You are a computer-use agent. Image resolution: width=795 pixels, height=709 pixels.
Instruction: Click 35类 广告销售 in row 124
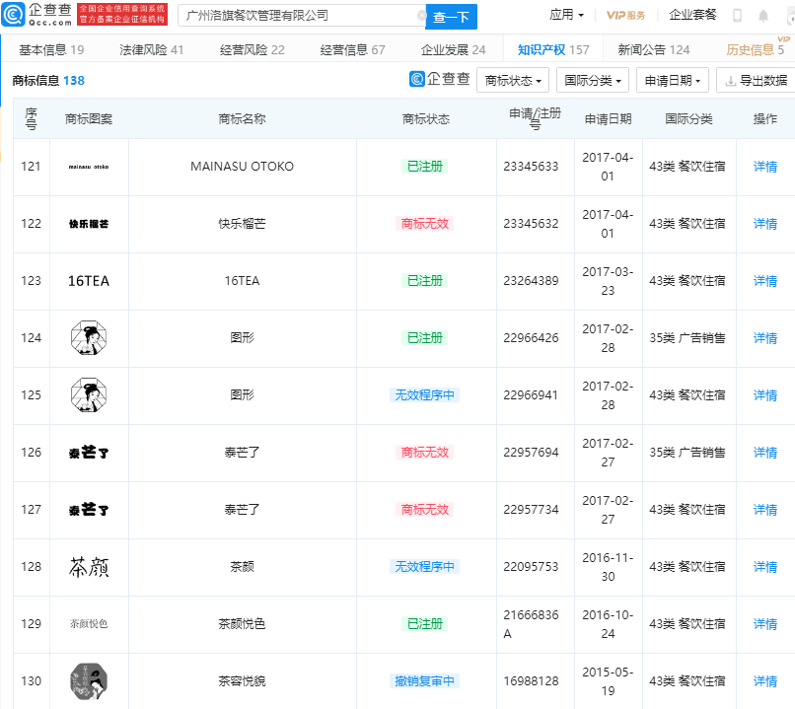click(x=687, y=338)
